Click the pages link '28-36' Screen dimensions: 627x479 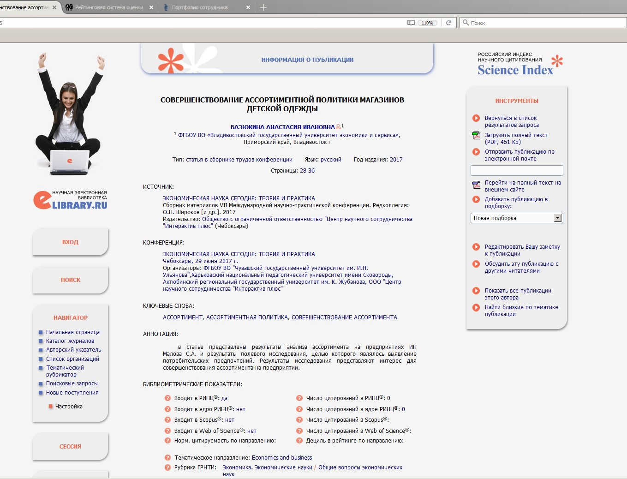307,171
